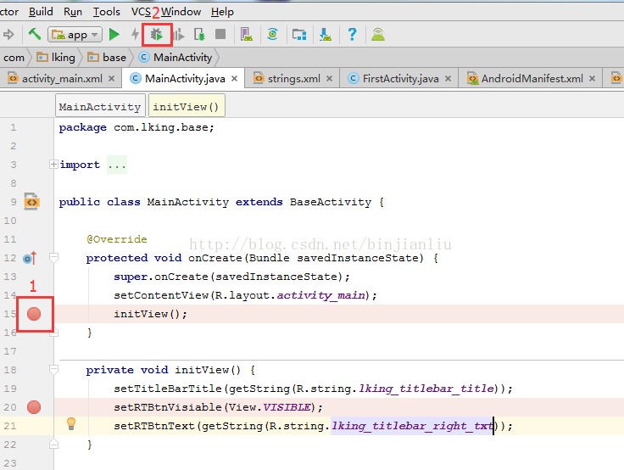Click the base breadcrumb folder
The height and width of the screenshot is (470, 624).
[x=107, y=58]
